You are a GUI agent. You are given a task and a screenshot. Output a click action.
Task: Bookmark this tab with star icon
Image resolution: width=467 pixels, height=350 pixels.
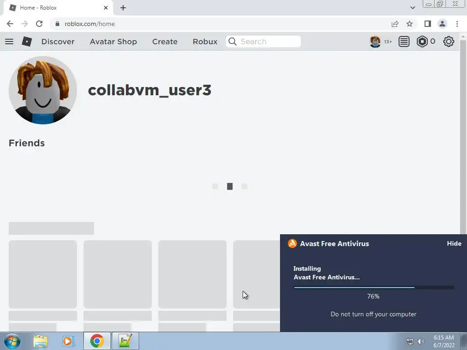point(410,24)
